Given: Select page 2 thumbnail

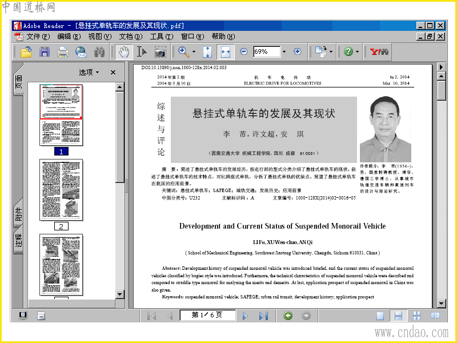Looking at the screenshot, I should [x=61, y=190].
